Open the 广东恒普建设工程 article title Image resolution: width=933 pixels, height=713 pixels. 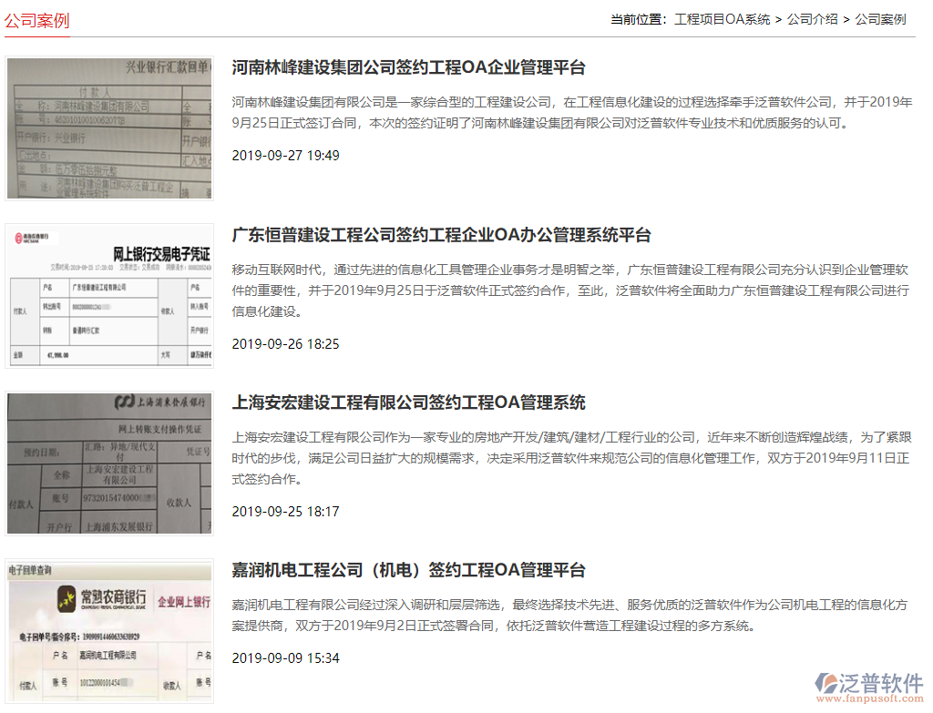tap(442, 234)
